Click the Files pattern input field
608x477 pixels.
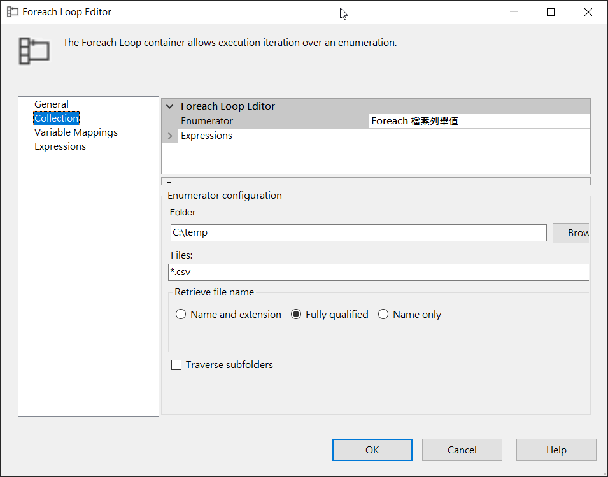378,273
